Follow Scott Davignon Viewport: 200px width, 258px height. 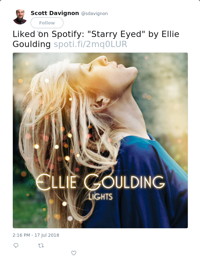point(47,23)
